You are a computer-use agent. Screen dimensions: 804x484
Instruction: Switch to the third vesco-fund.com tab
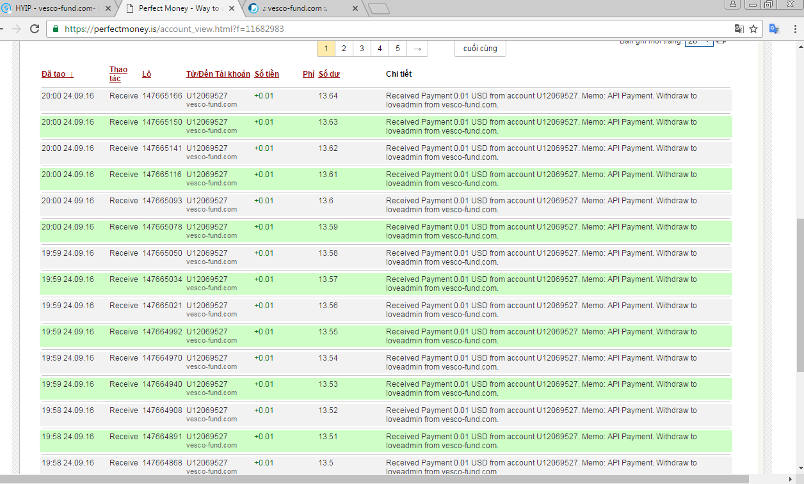[301, 8]
